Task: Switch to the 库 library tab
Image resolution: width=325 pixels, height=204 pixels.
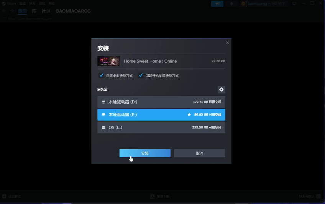Action: tap(34, 11)
